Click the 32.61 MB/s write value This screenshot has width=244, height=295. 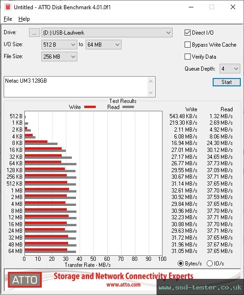[x=184, y=191]
